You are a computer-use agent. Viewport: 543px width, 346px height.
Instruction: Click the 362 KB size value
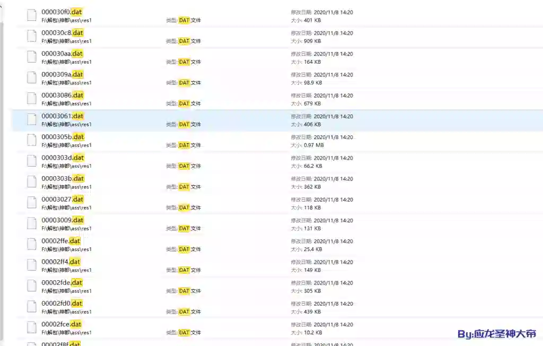pyautogui.click(x=312, y=186)
